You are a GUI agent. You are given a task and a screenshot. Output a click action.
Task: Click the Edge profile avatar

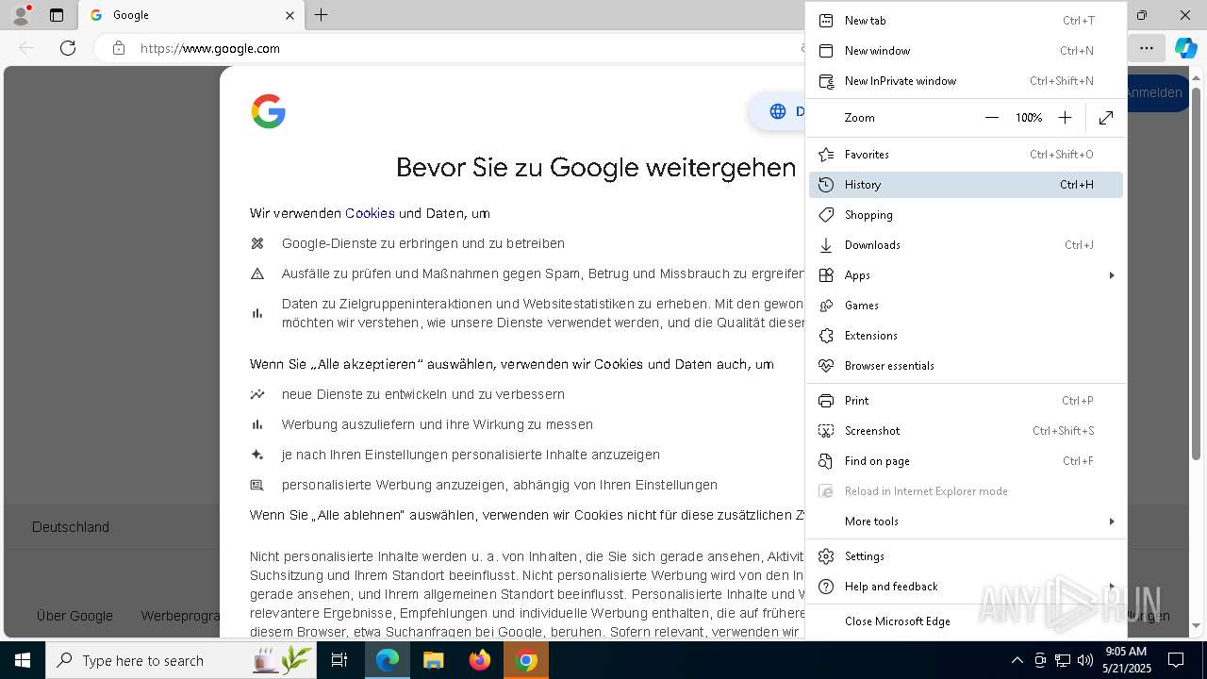(x=21, y=15)
